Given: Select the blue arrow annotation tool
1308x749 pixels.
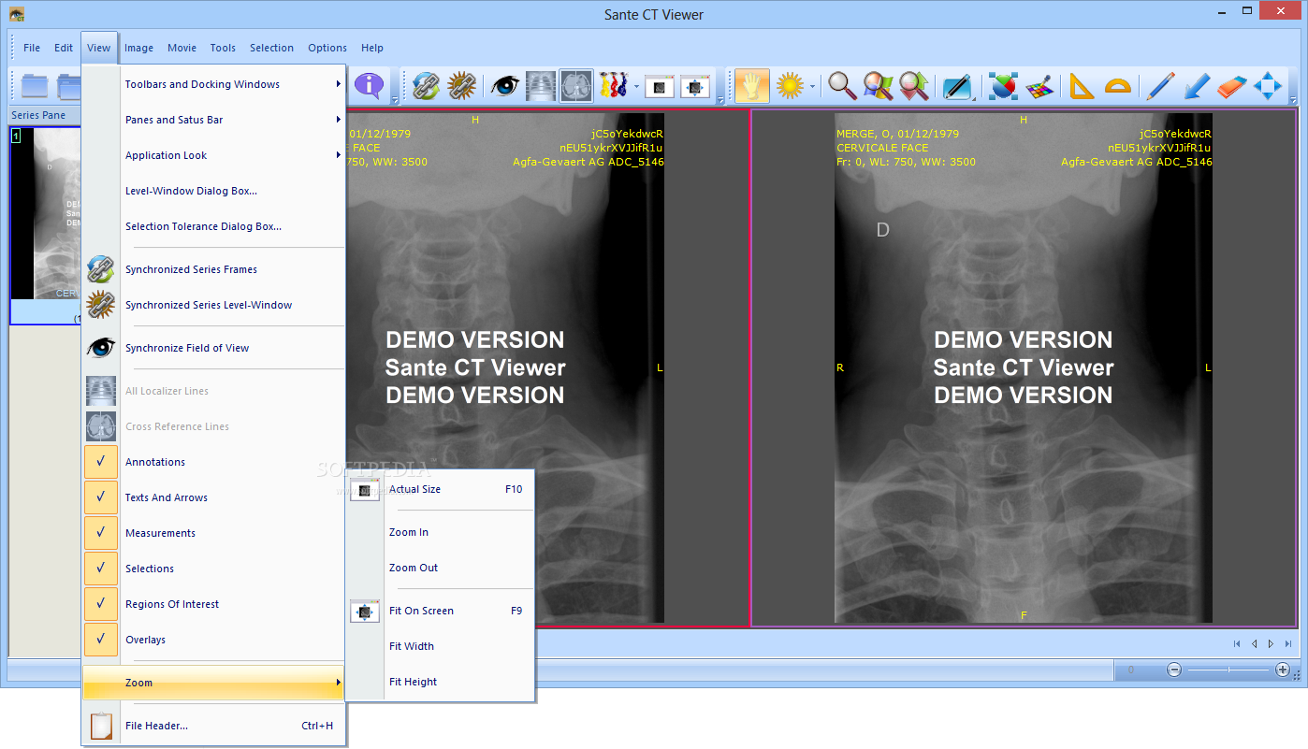Looking at the screenshot, I should [1197, 86].
